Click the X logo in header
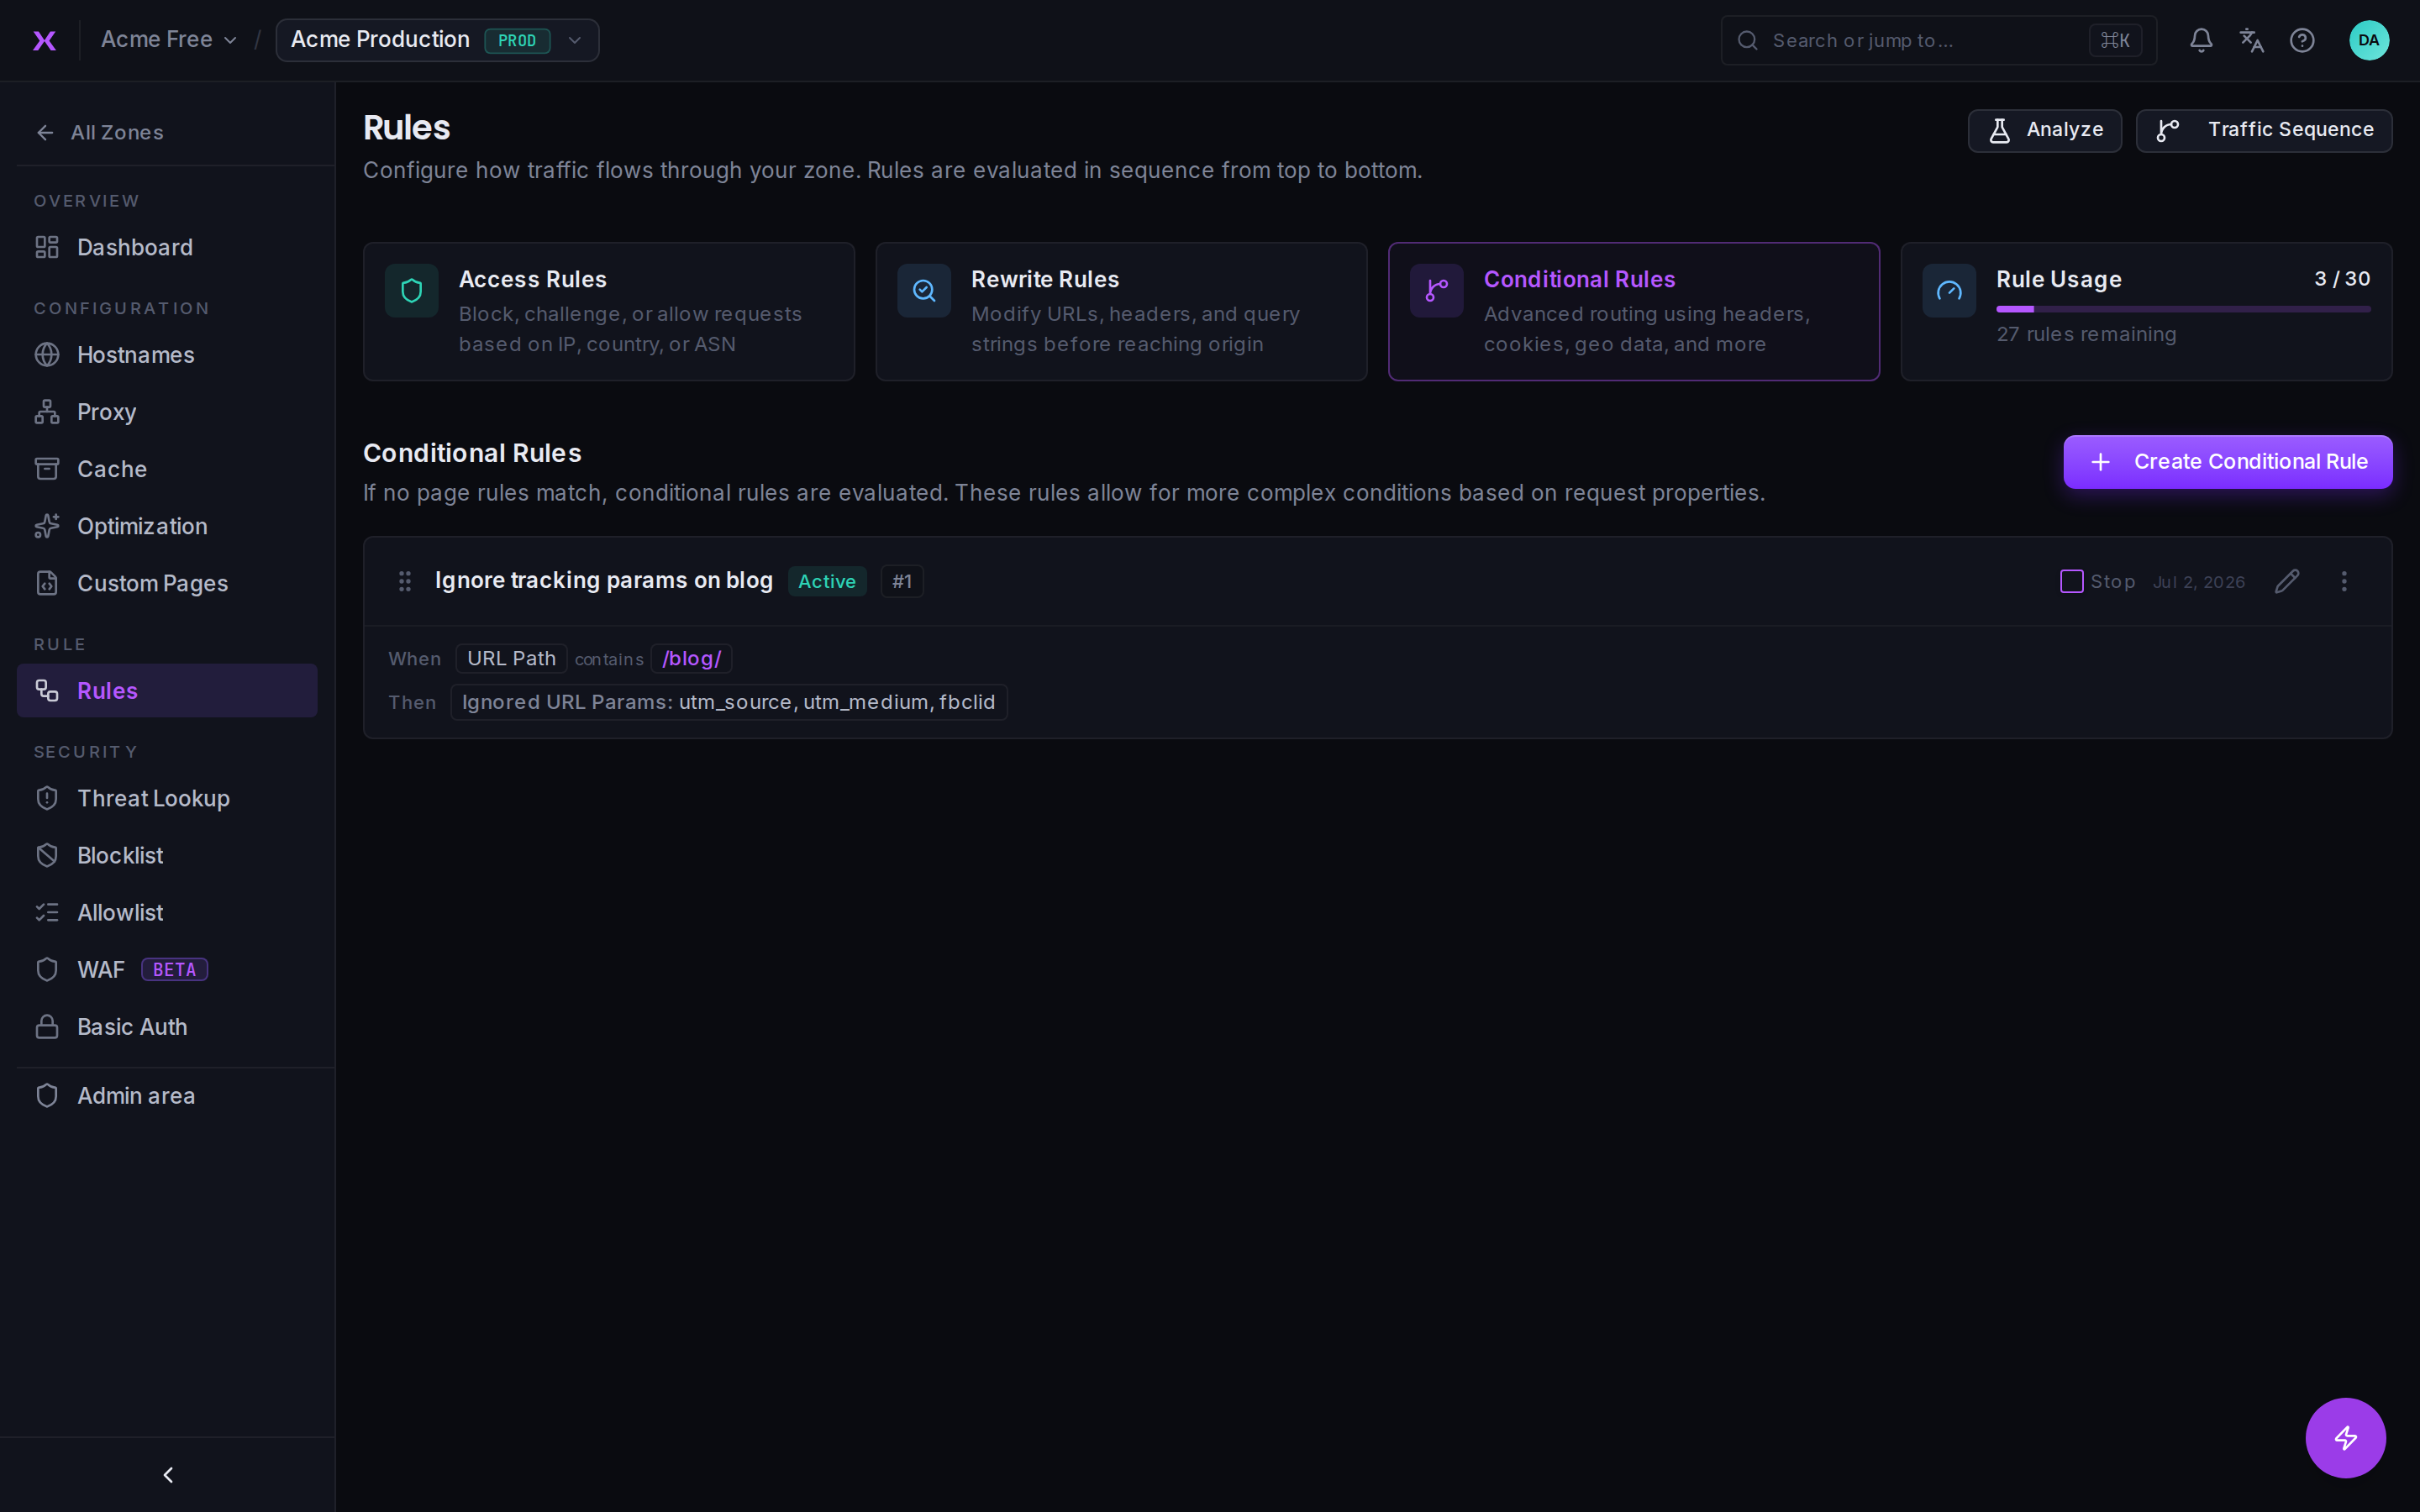Viewport: 2420px width, 1512px height. click(x=44, y=40)
